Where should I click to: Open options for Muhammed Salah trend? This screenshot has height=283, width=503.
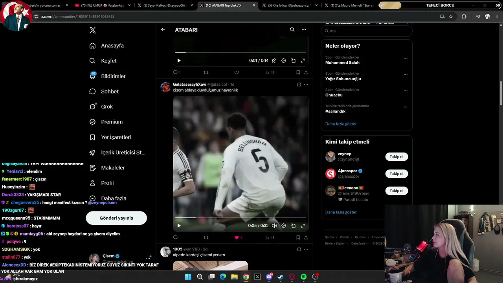tap(406, 58)
